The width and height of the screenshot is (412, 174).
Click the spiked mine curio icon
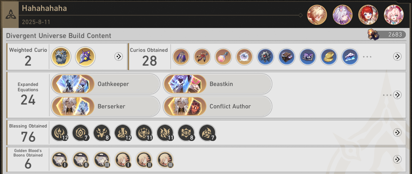click(266, 57)
